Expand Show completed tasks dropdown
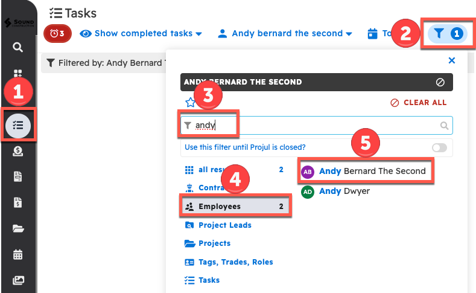Image resolution: width=476 pixels, height=293 pixels. (141, 34)
